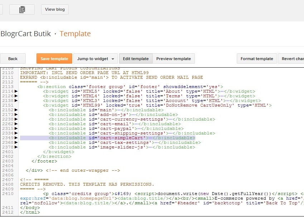The image size is (304, 224).
Task: Click the folded marker in HTML5 widget line
Action: [x=222, y=91]
